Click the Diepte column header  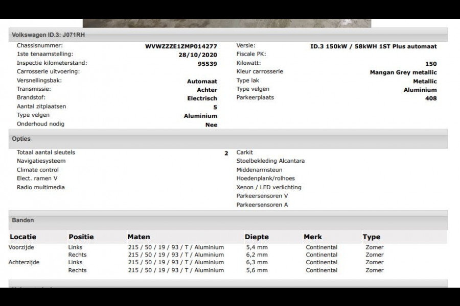(x=257, y=237)
